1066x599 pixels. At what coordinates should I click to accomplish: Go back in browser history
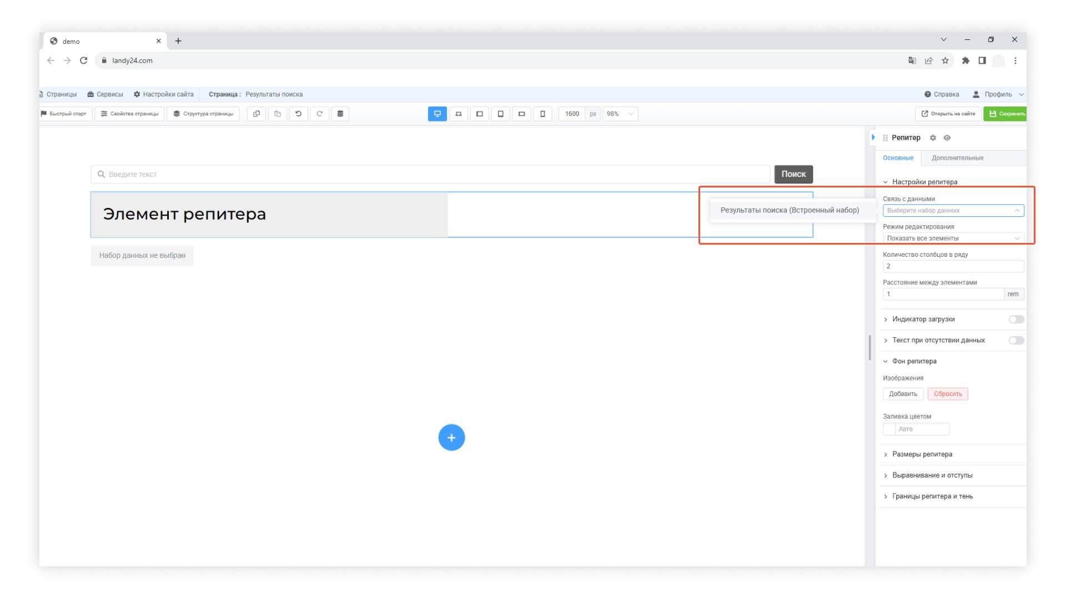pyautogui.click(x=51, y=60)
